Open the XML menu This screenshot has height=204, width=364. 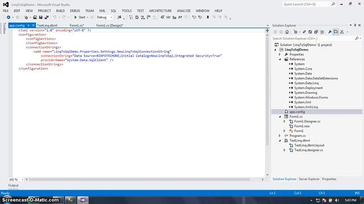pyautogui.click(x=102, y=11)
